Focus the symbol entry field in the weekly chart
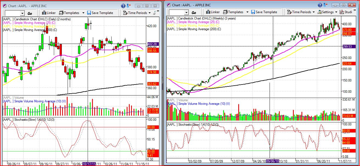 [x=176, y=13]
